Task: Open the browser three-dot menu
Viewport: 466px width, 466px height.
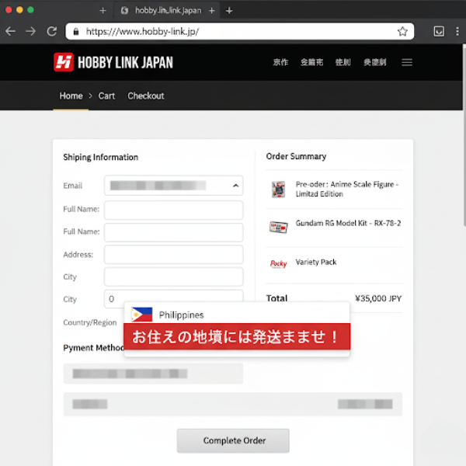Action: (x=457, y=31)
